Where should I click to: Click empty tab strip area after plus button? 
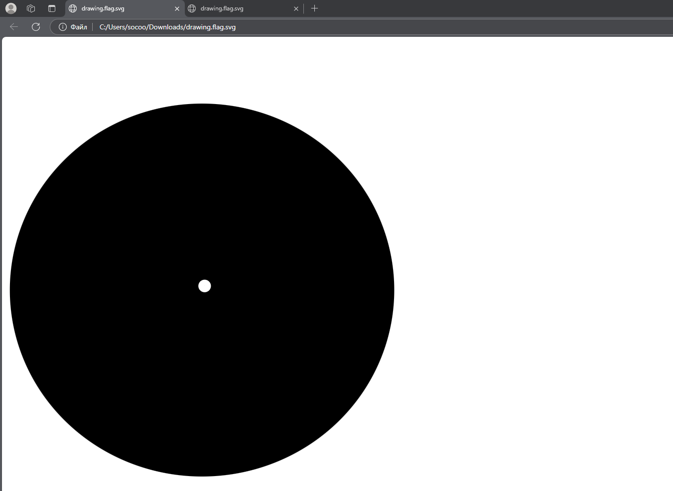(473, 8)
